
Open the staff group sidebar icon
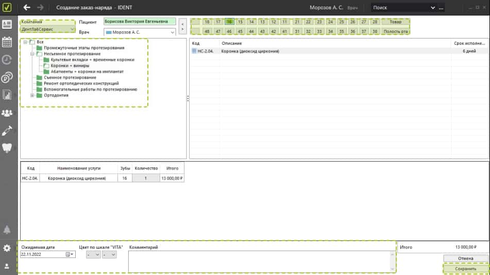(7, 113)
